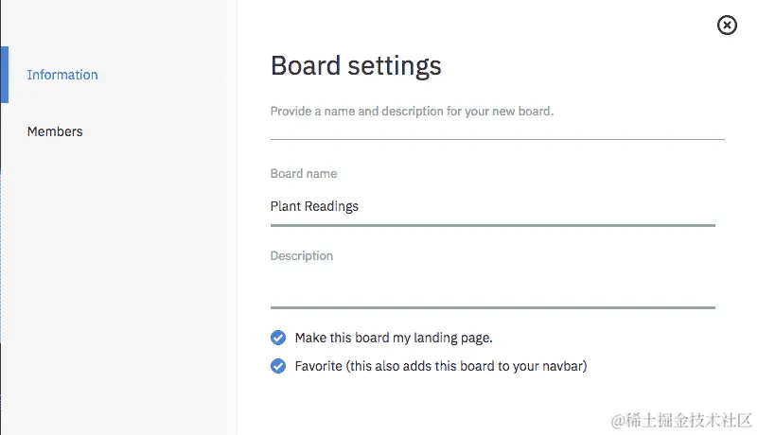Click the 'Board name' field label
Viewport: 758px width, 435px height.
(x=304, y=174)
